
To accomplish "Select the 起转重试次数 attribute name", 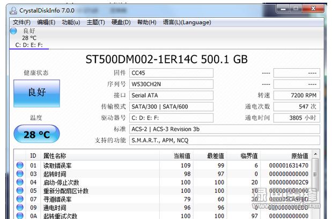I will coord(60,216).
